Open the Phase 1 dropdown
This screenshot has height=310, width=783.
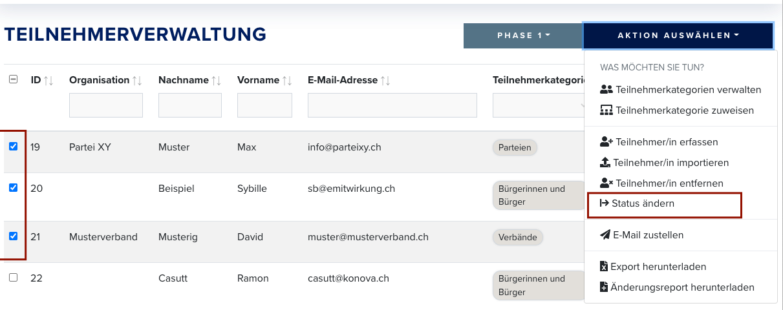(x=523, y=36)
